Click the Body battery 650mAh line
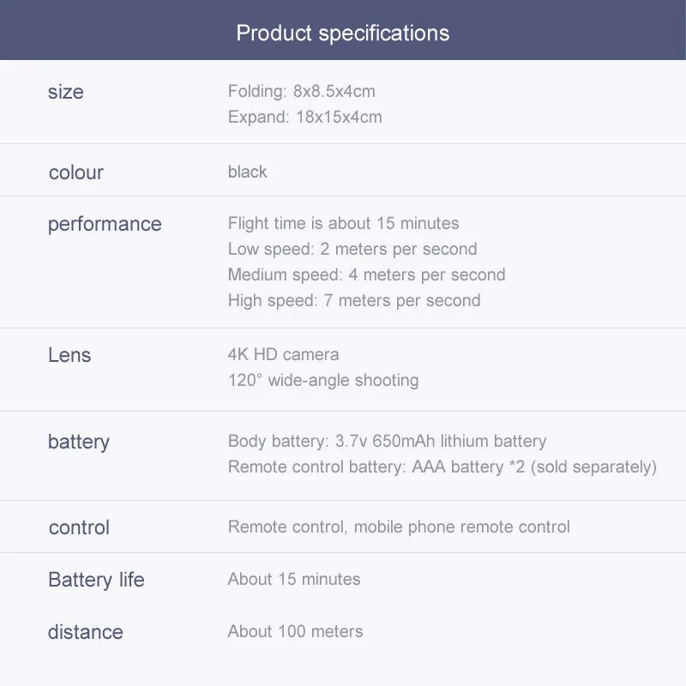This screenshot has width=686, height=686. tap(387, 441)
